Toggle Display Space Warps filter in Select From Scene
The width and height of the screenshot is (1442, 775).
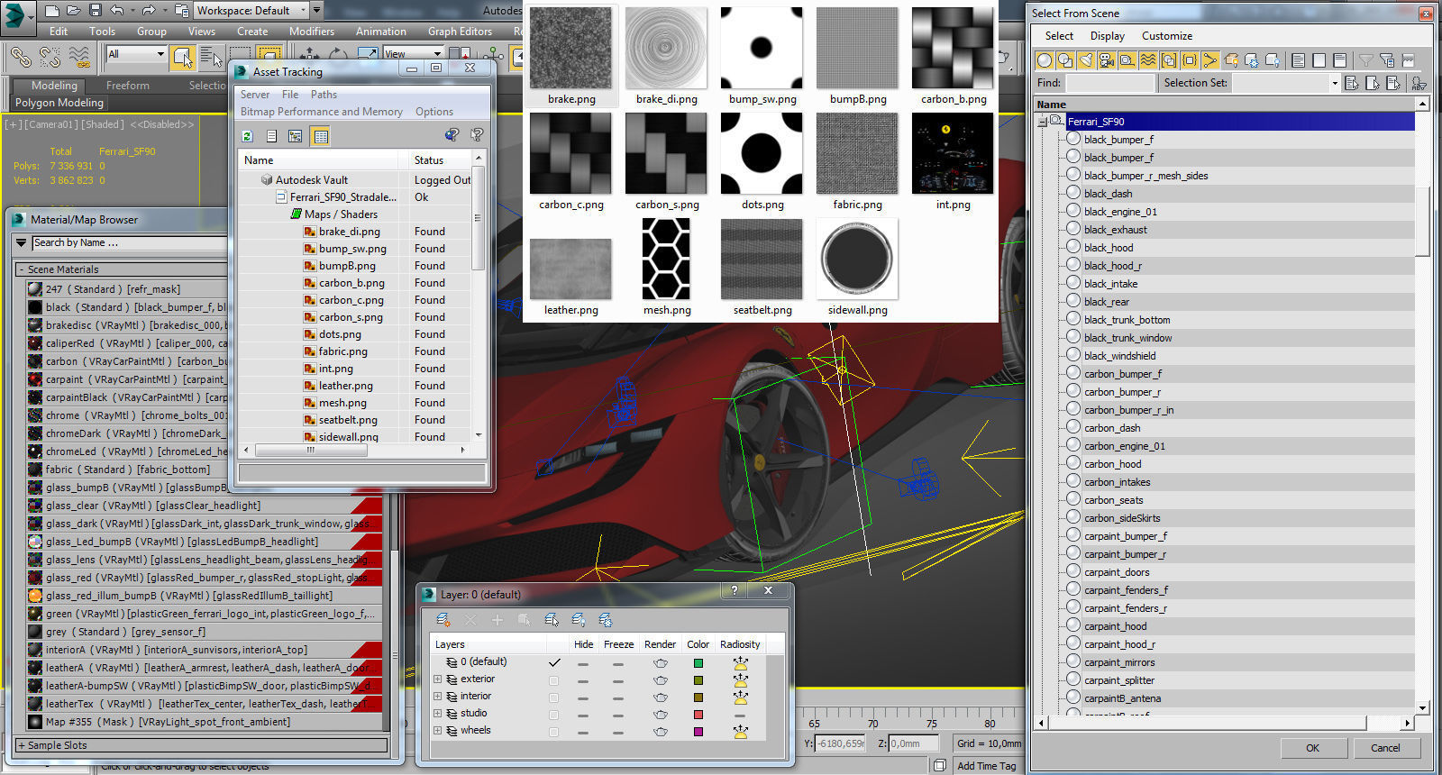click(x=1148, y=60)
